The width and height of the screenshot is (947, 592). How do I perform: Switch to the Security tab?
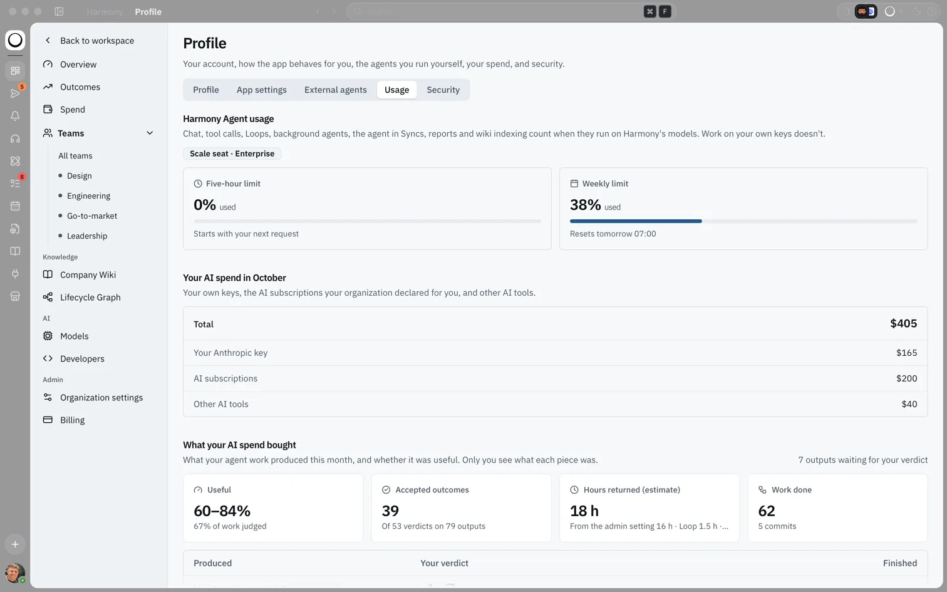click(443, 90)
